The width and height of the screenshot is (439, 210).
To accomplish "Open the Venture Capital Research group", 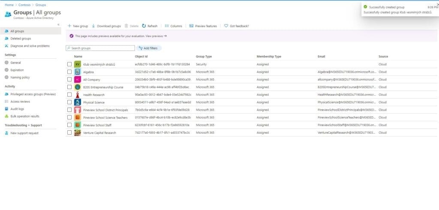I will tap(99, 133).
